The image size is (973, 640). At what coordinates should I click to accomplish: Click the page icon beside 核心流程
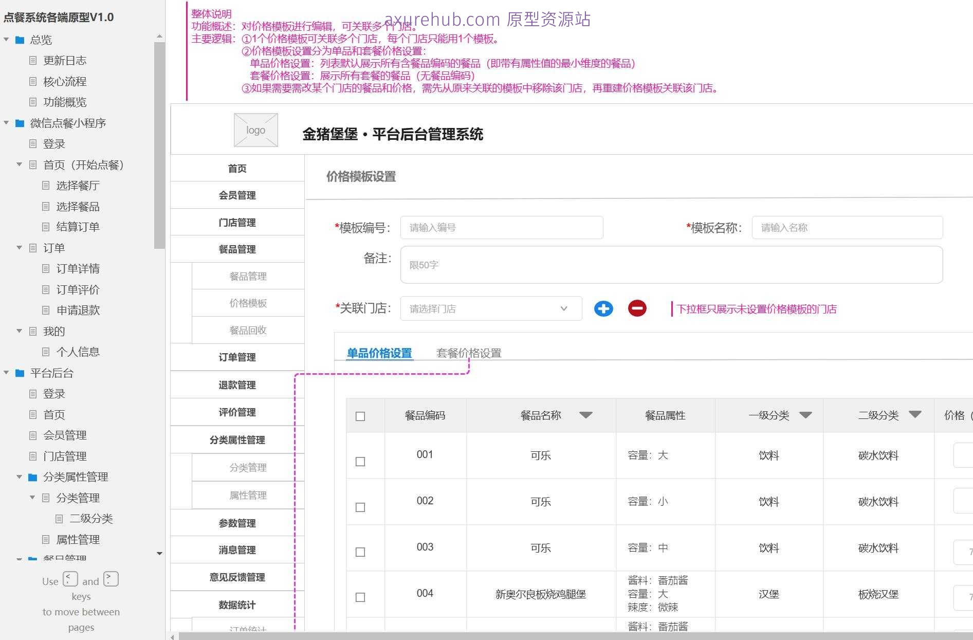point(33,81)
